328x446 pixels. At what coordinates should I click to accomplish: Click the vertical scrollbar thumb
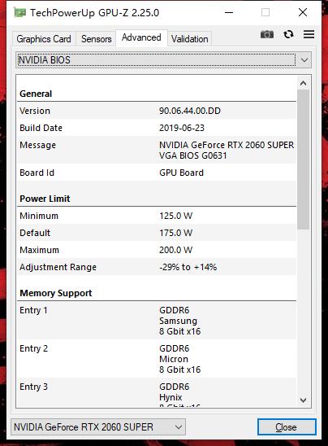pos(303,160)
